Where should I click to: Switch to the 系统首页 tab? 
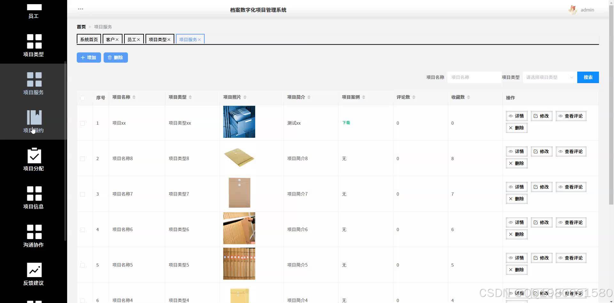89,39
